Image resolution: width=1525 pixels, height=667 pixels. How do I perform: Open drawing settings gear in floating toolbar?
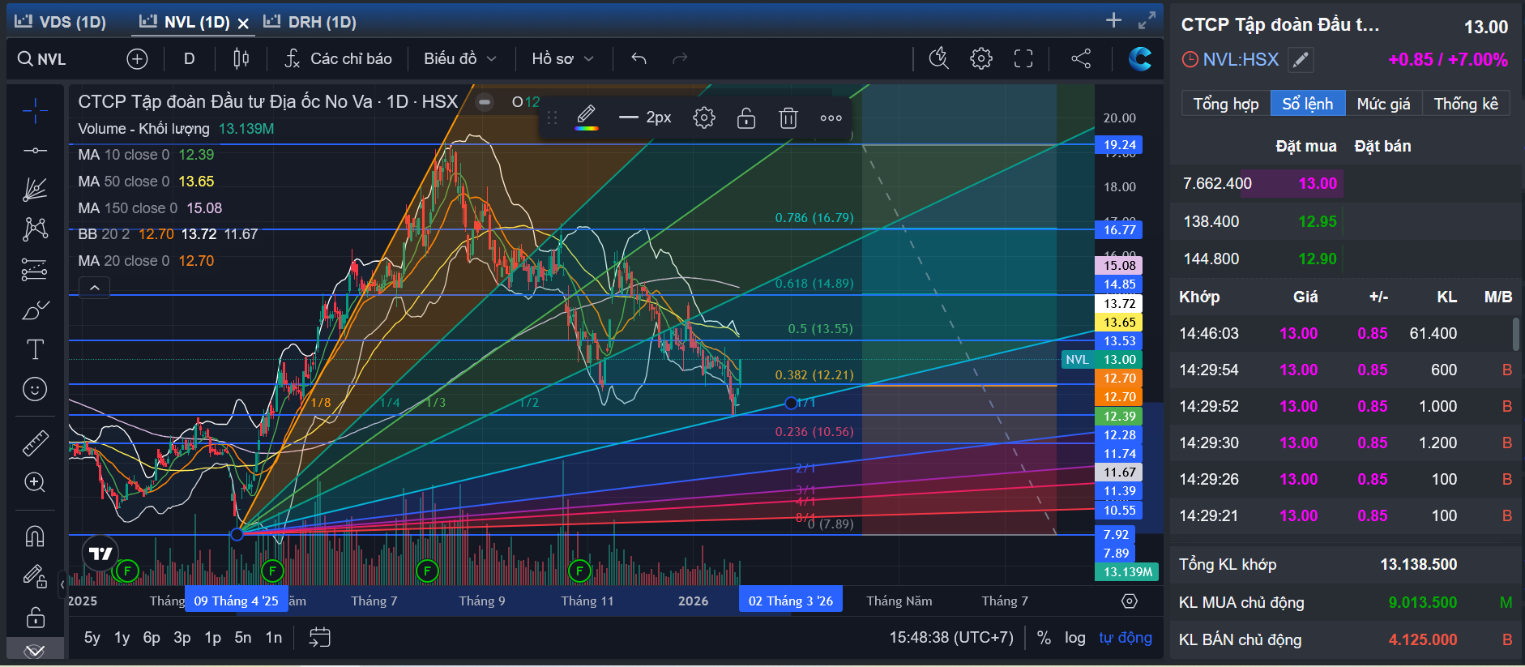click(x=704, y=118)
